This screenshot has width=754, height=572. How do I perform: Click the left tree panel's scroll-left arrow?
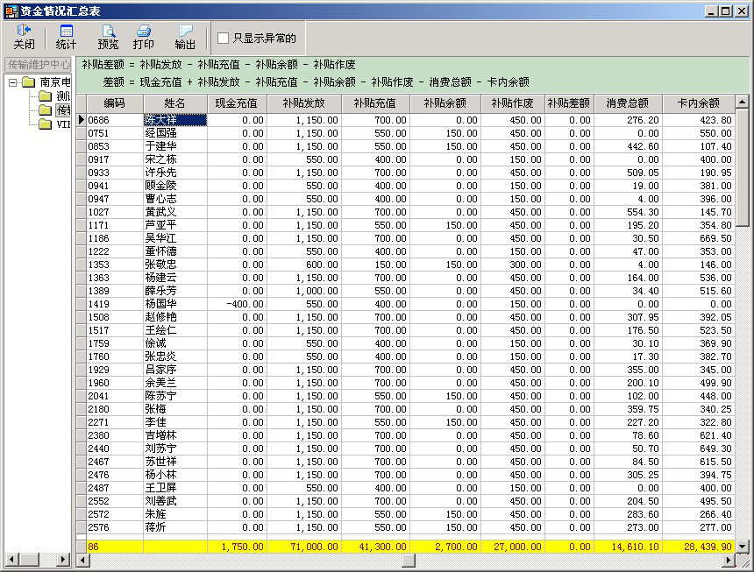tap(11, 559)
